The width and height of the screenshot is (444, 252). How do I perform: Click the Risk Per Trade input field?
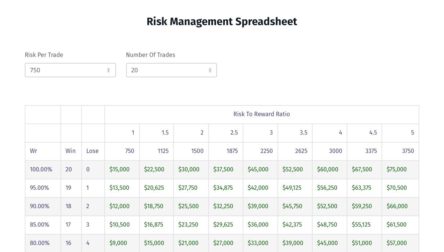coord(67,70)
